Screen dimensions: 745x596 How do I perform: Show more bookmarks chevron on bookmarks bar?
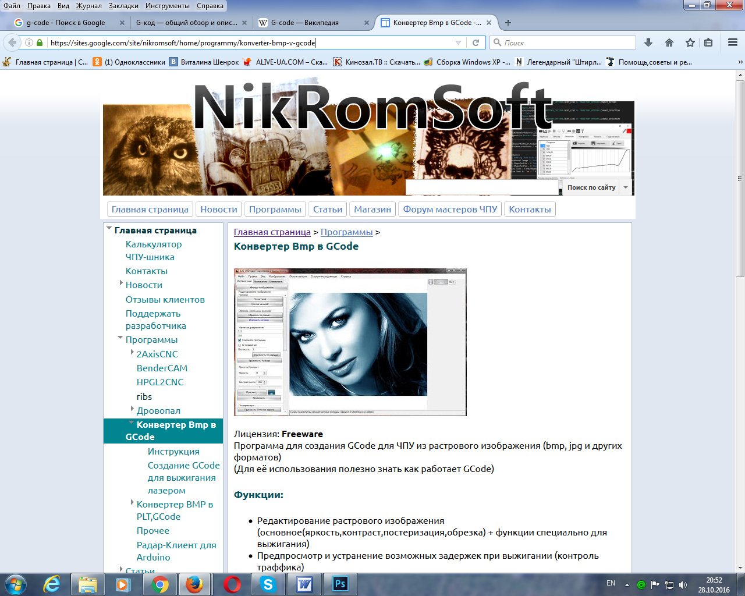point(740,62)
